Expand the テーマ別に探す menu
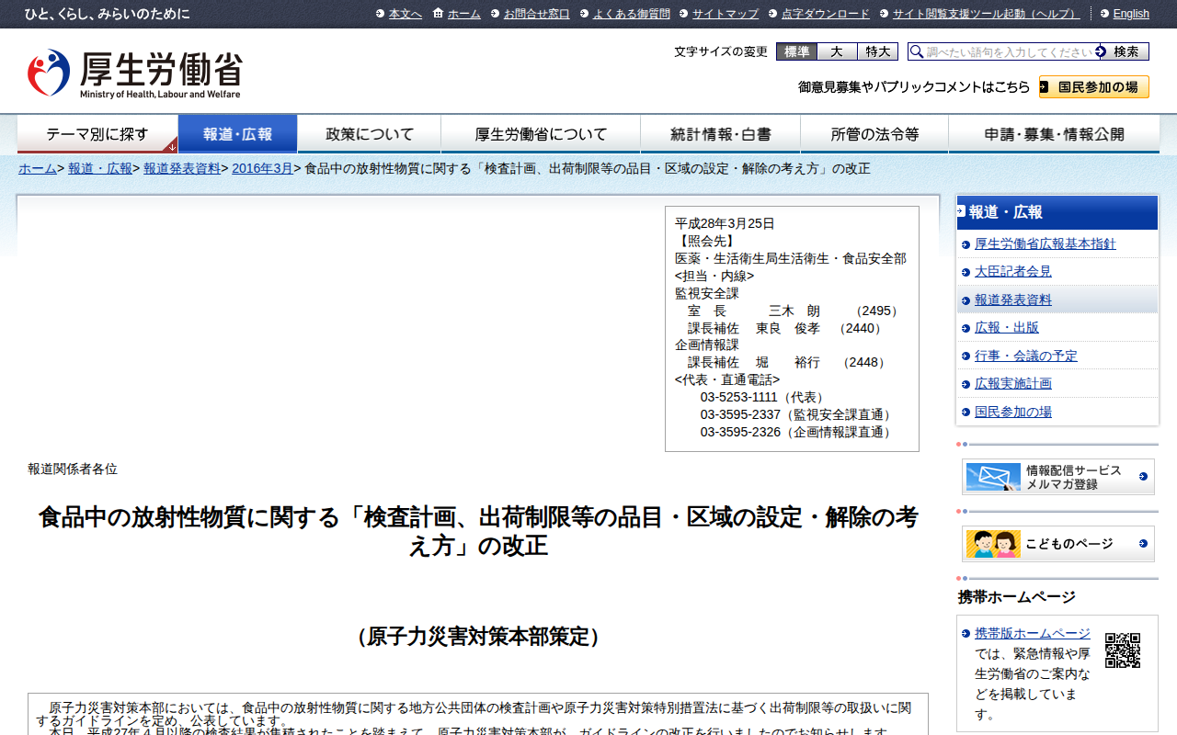The height and width of the screenshot is (735, 1177). [97, 134]
